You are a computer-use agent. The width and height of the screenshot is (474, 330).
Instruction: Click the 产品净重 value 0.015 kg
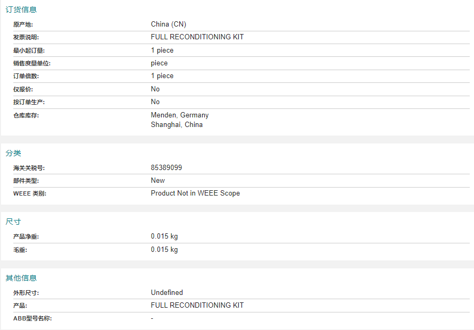pos(164,236)
